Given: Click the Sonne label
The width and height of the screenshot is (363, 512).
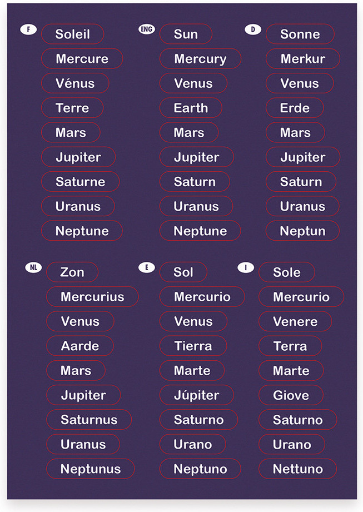Looking at the screenshot, I should 300,34.
